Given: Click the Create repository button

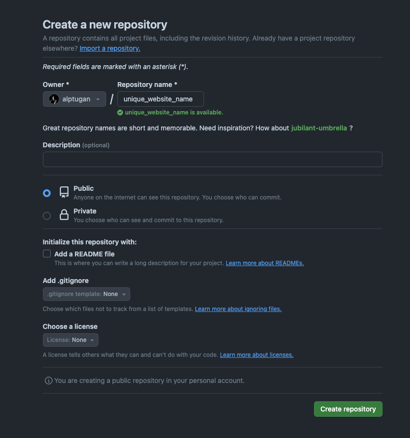Looking at the screenshot, I should pyautogui.click(x=348, y=409).
